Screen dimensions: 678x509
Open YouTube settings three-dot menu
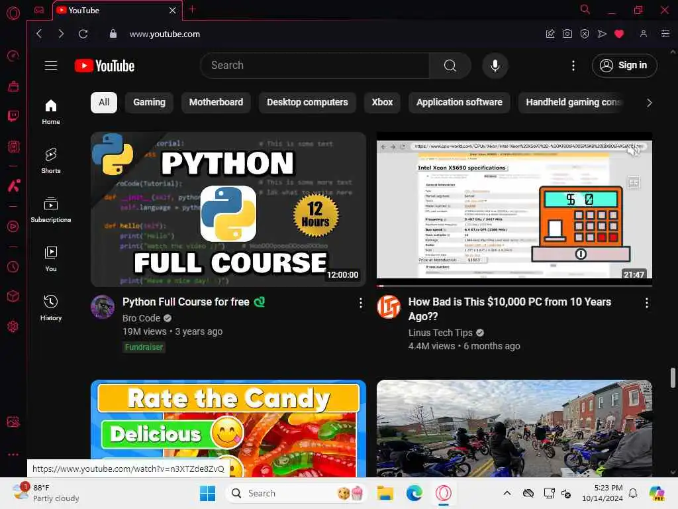(573, 66)
